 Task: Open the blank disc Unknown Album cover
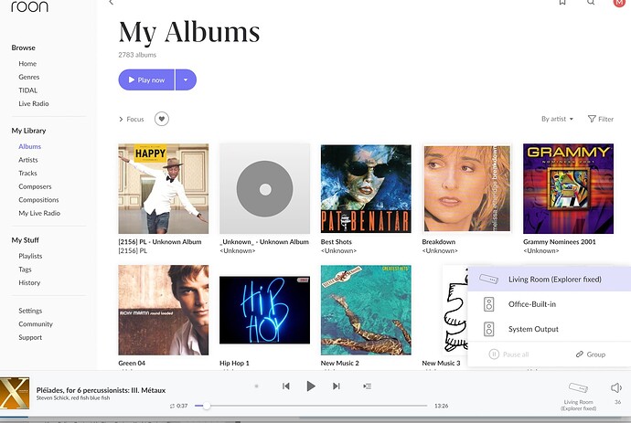click(x=265, y=188)
